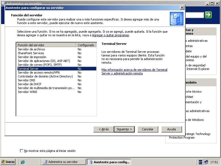
Task: Click the Siguiente > button
Action: (124, 129)
